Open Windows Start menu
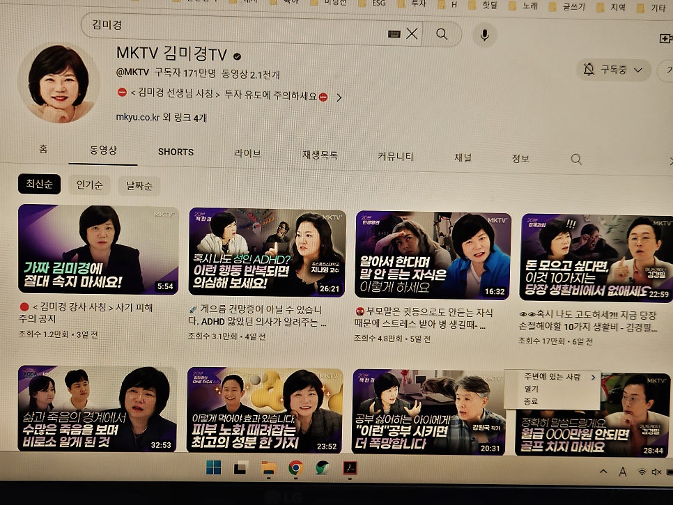Viewport: 673px width, 505px height. point(213,467)
